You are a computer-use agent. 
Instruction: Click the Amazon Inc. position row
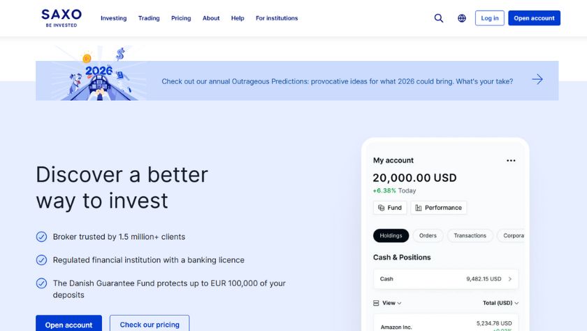(445, 325)
